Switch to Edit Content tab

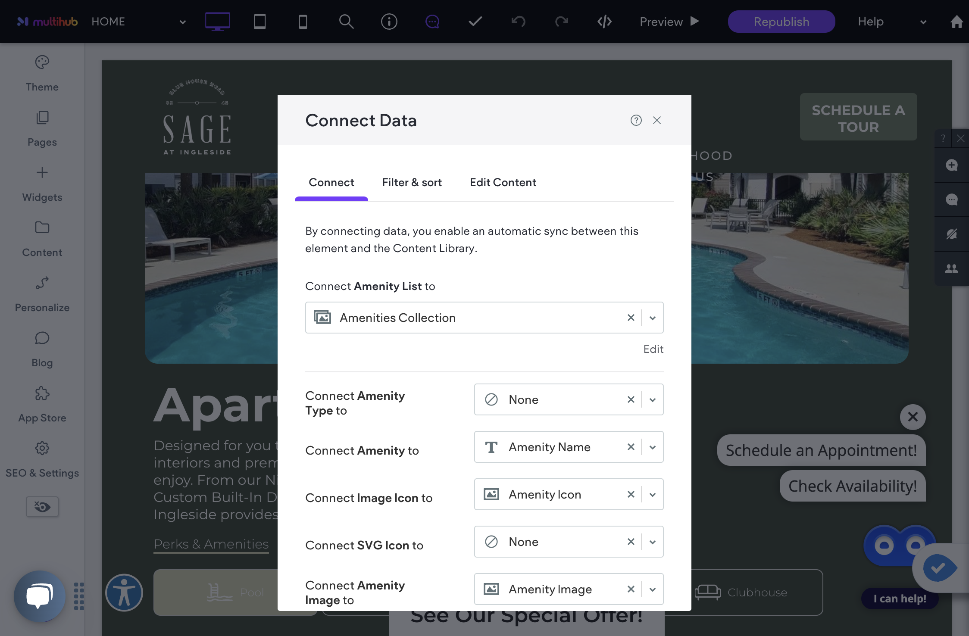503,182
